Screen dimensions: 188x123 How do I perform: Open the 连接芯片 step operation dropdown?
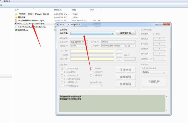coord(154,72)
